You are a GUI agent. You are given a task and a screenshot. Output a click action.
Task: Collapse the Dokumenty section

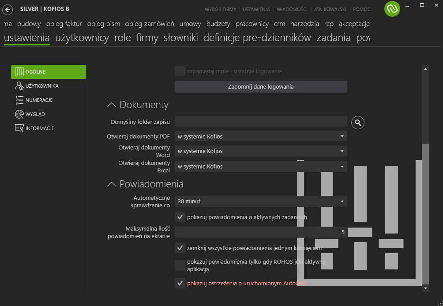pyautogui.click(x=112, y=105)
